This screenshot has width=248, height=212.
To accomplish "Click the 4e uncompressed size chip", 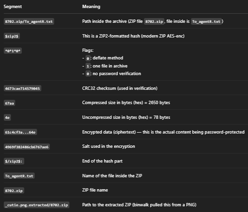I will point(7,117).
